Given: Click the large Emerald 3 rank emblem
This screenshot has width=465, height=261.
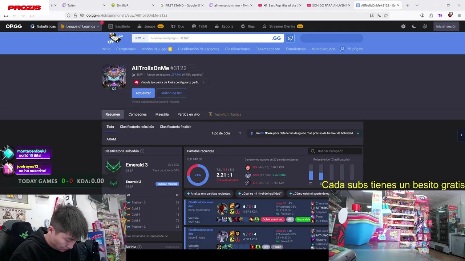Looking at the screenshot, I should (113, 167).
